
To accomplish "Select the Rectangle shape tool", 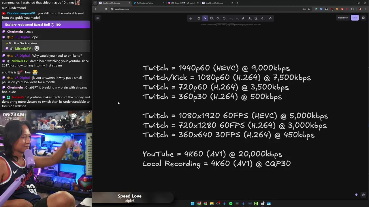I will tap(211, 18).
